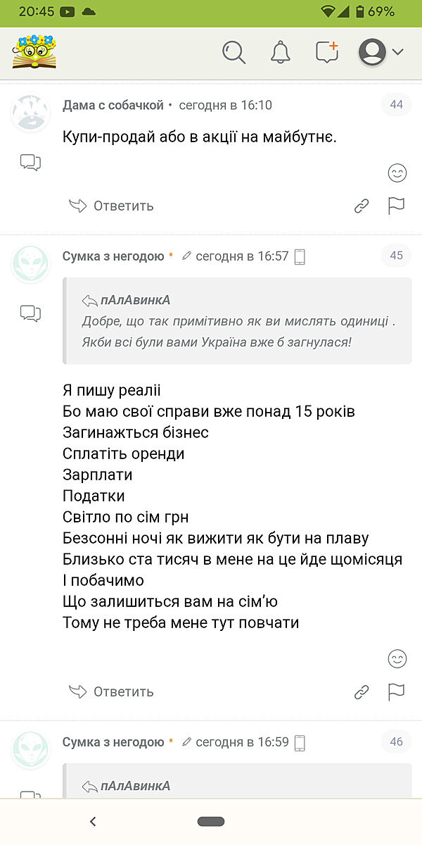Create new message via plus-bubble icon
422x845 pixels.
pyautogui.click(x=327, y=52)
